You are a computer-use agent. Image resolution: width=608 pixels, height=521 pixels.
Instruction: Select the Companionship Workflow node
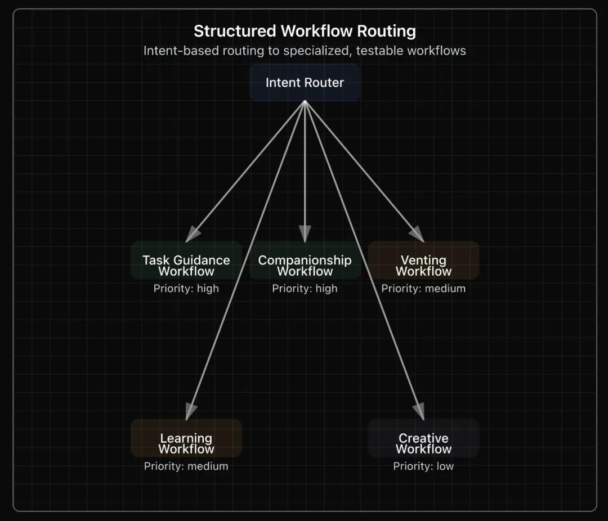pos(305,260)
